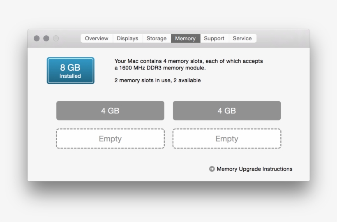337x222 pixels.
Task: Click the right Empty memory slot
Action: coord(226,139)
